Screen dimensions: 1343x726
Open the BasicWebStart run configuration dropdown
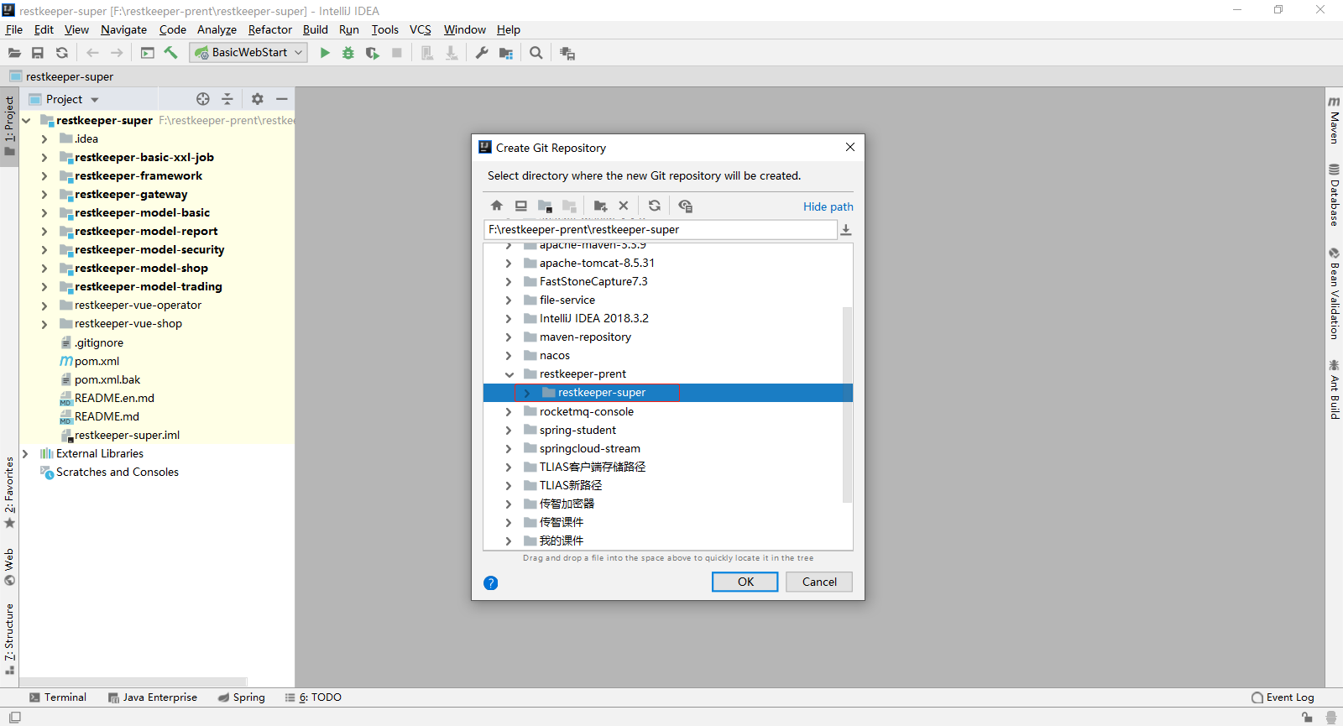[x=249, y=52]
